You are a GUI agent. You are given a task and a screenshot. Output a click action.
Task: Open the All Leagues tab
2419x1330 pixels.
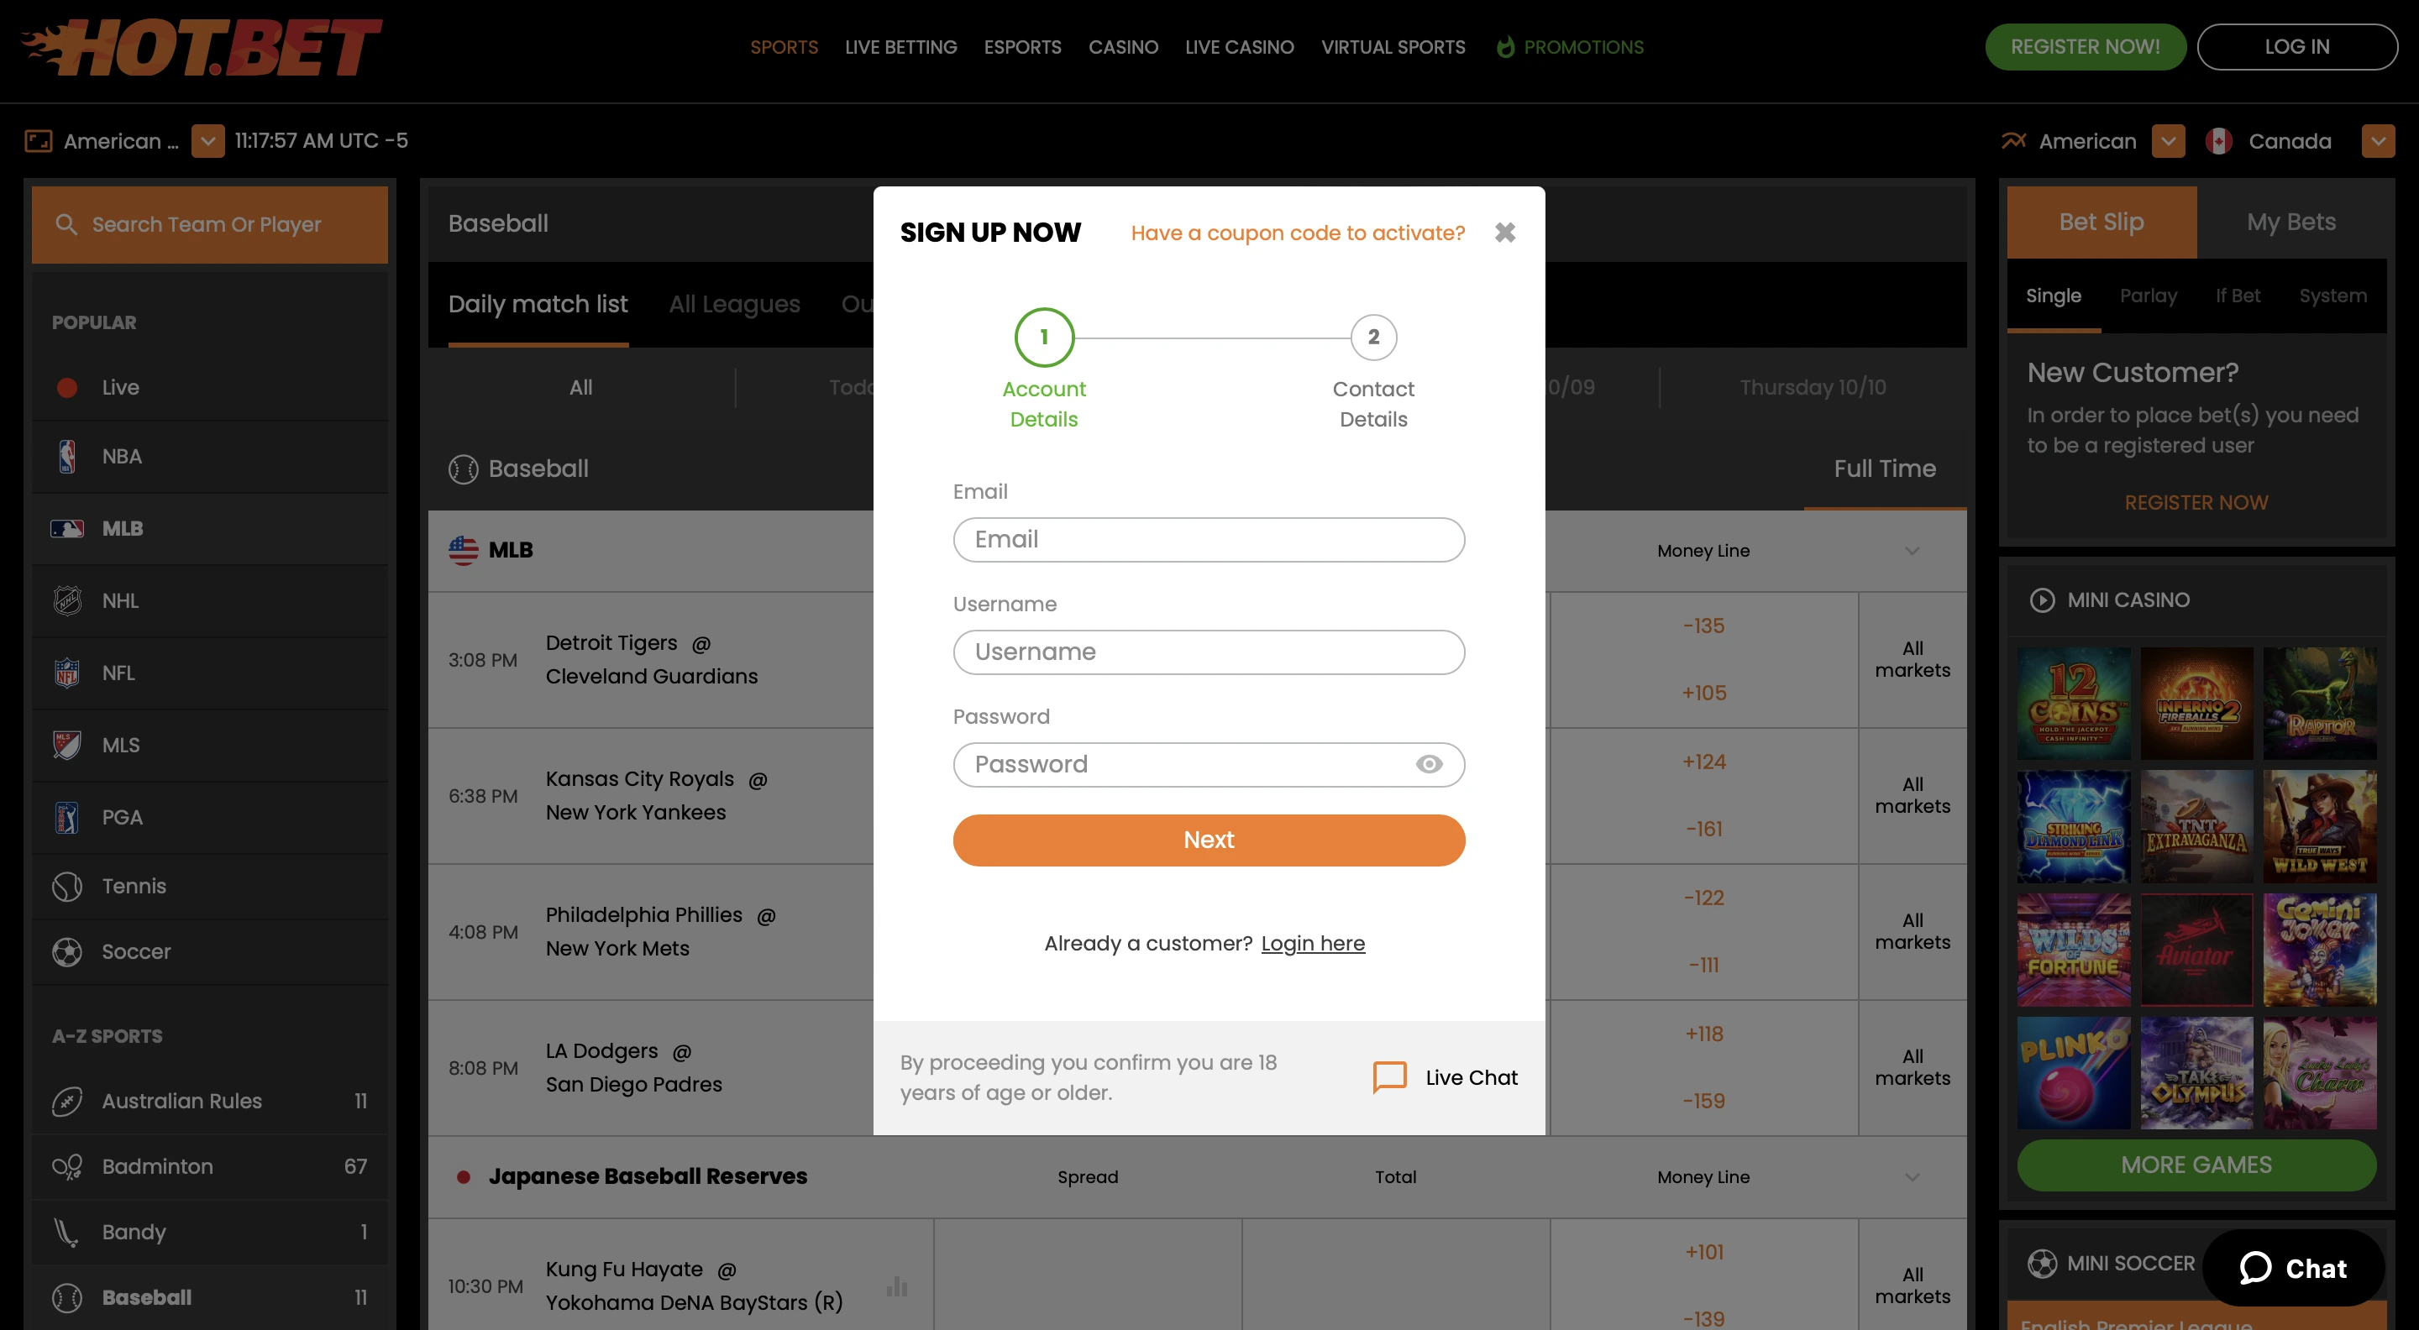pos(733,304)
